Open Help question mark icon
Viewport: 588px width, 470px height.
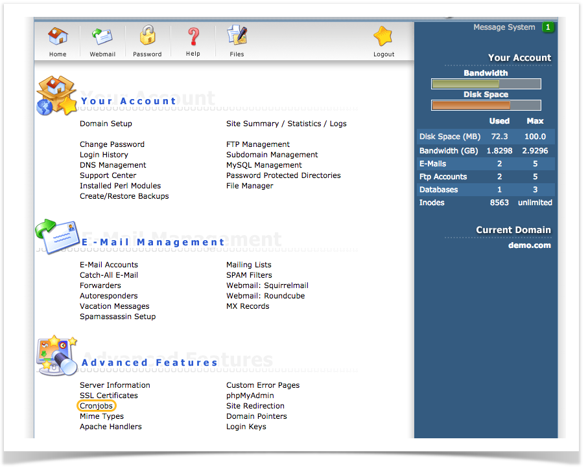(x=193, y=37)
